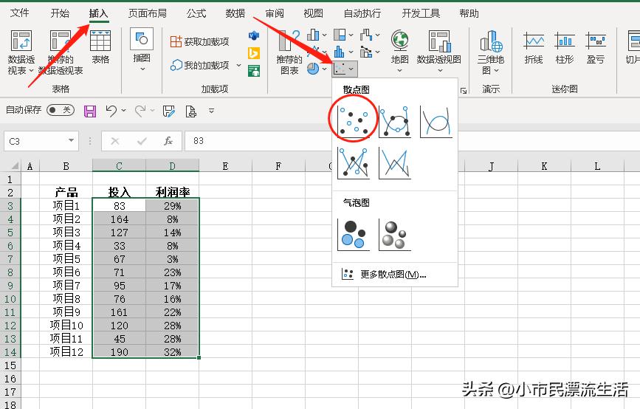Click the spelling check icon in quick access
Image resolution: width=640 pixels, height=409 pixels.
tap(168, 111)
